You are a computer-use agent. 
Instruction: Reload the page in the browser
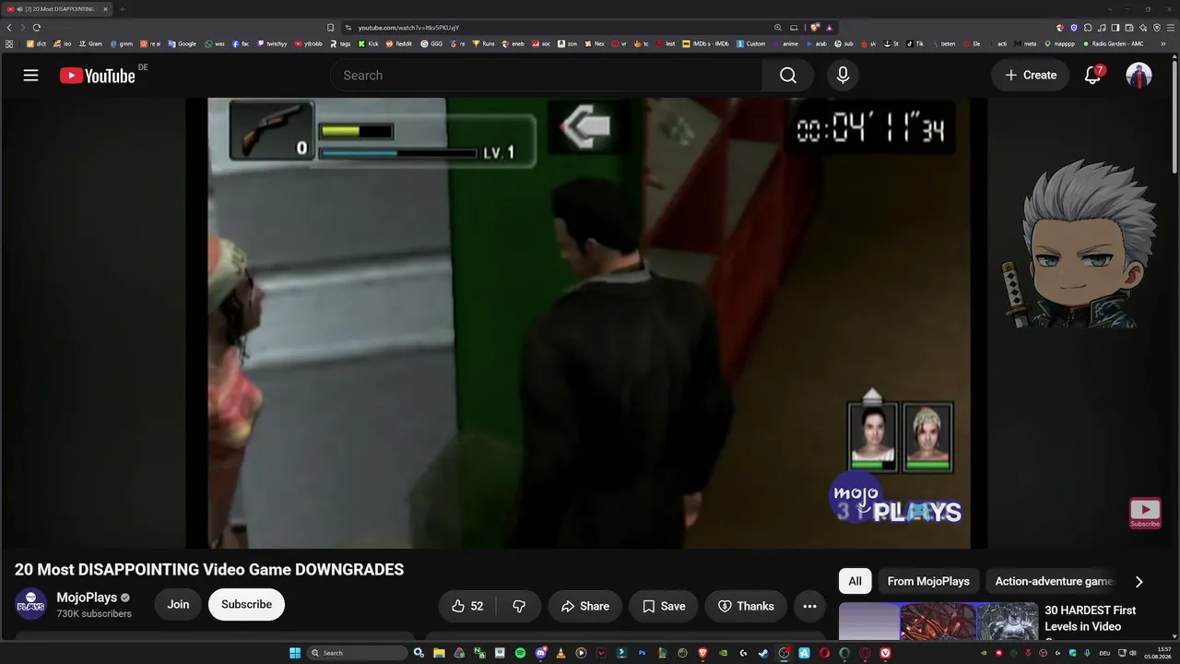point(37,28)
